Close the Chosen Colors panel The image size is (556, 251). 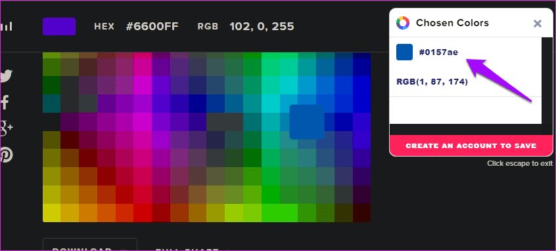[x=538, y=24]
